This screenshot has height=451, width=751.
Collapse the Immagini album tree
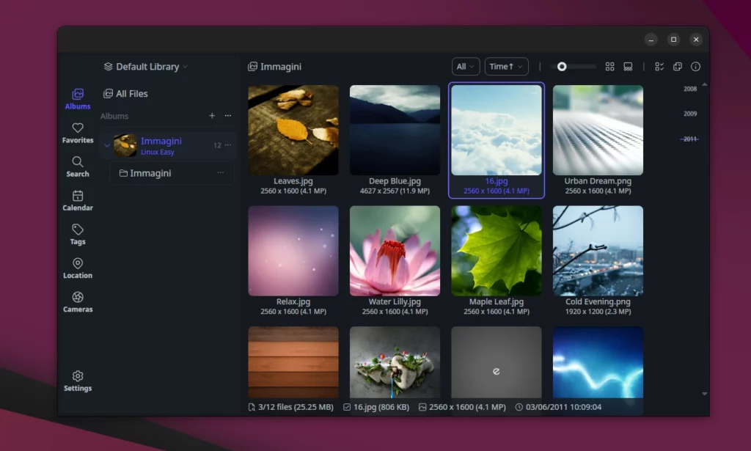click(107, 144)
